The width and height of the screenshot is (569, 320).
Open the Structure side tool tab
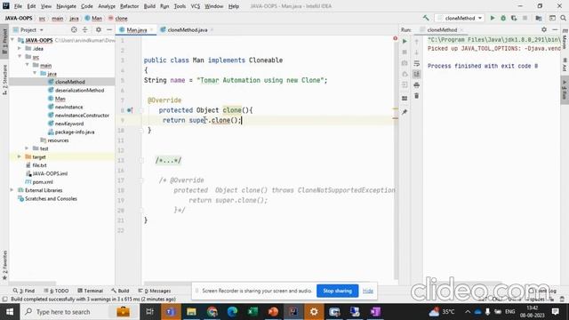point(4,79)
